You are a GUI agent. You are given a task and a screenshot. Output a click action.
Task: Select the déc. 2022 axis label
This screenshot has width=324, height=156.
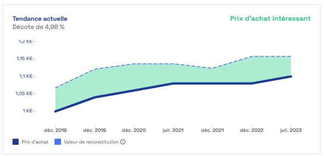click(252, 131)
